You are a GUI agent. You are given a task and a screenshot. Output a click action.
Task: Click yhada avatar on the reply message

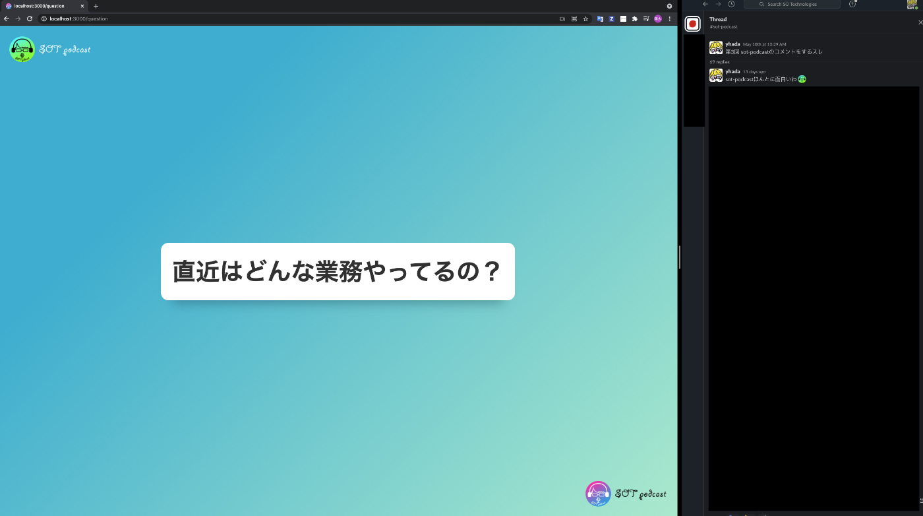[x=716, y=75]
